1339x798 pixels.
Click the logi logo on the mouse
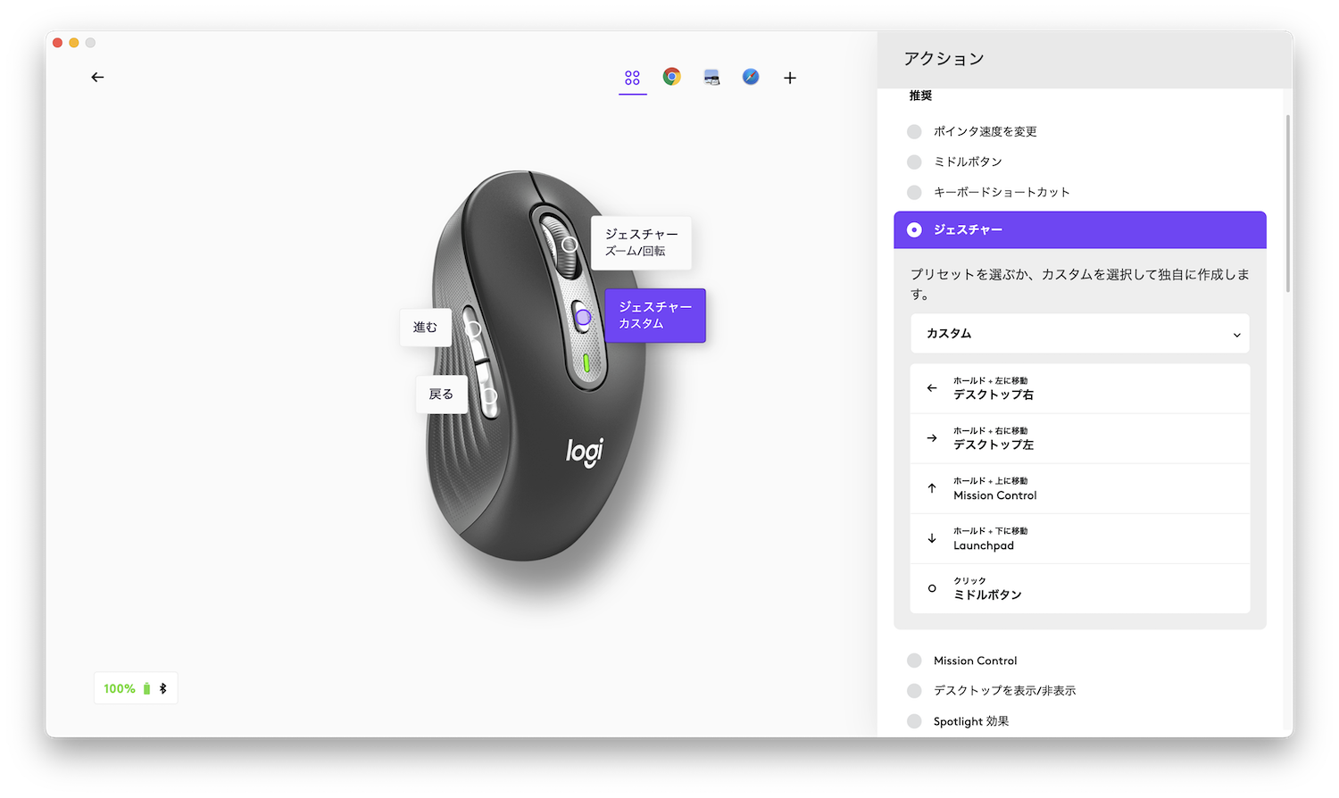pos(586,452)
